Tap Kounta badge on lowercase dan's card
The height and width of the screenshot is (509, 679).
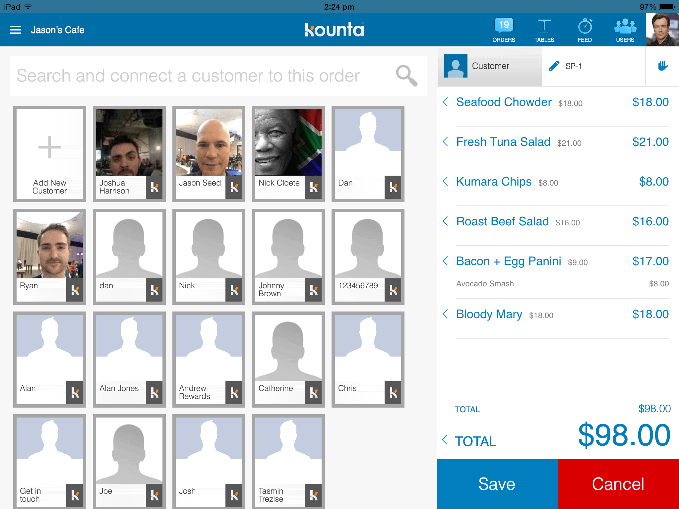(154, 290)
